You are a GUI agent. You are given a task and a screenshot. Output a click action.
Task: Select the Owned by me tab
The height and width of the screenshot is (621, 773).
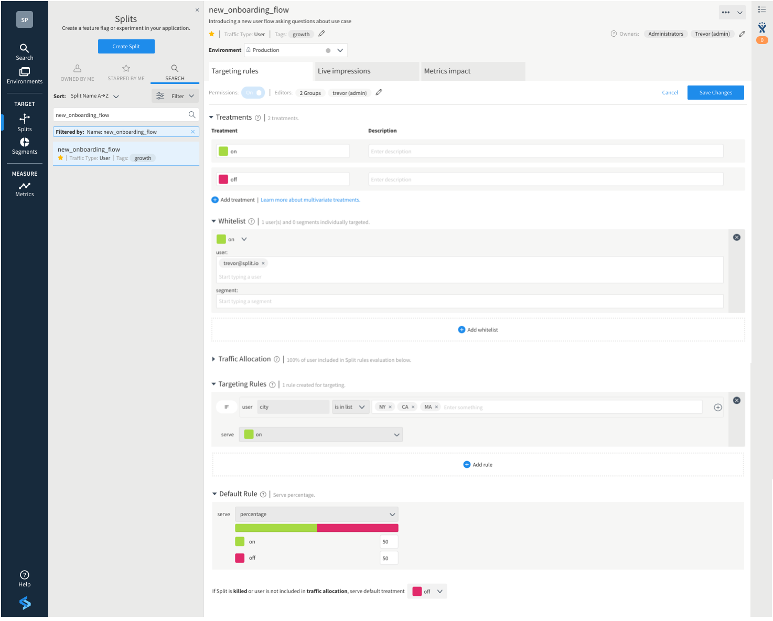point(77,73)
